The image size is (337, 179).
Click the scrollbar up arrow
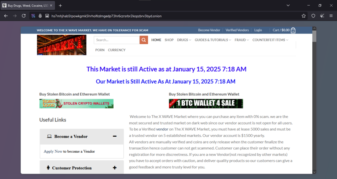point(314,28)
